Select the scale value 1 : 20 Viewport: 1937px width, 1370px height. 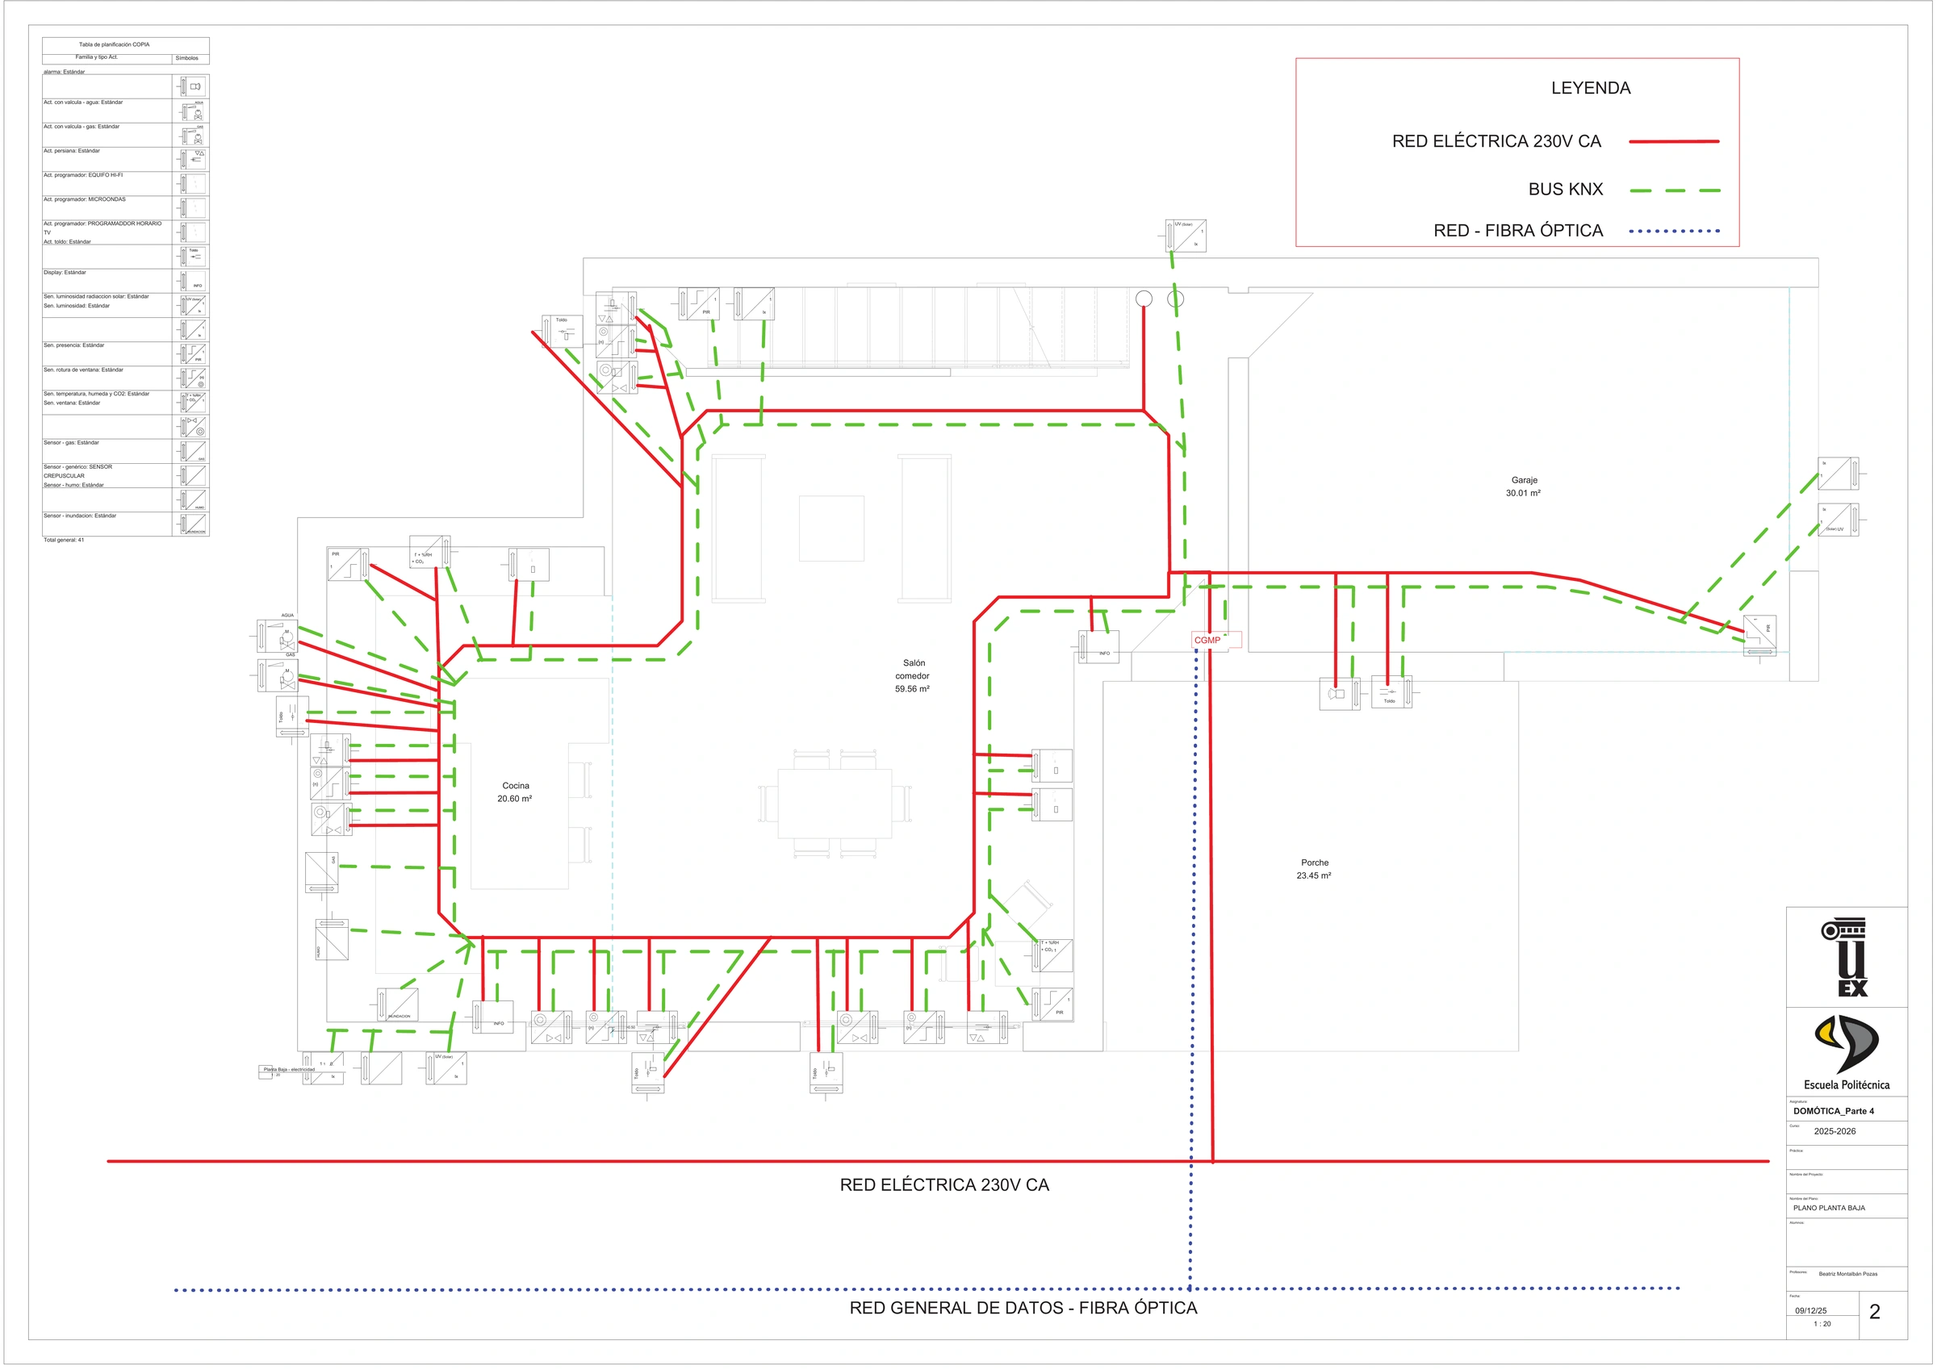1822,1323
